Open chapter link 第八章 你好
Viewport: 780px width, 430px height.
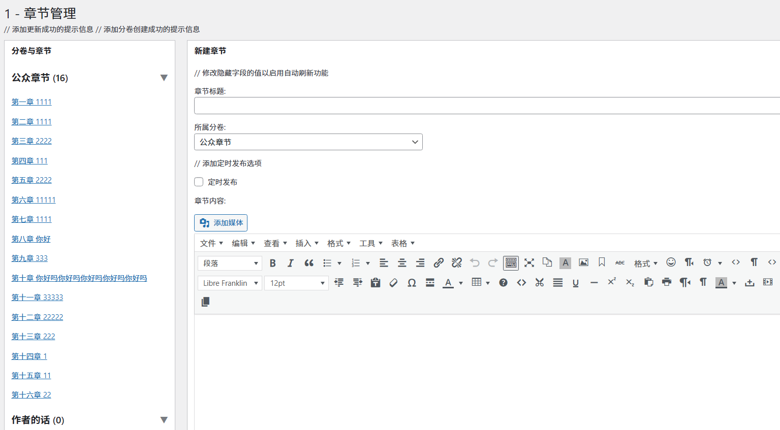(x=31, y=239)
